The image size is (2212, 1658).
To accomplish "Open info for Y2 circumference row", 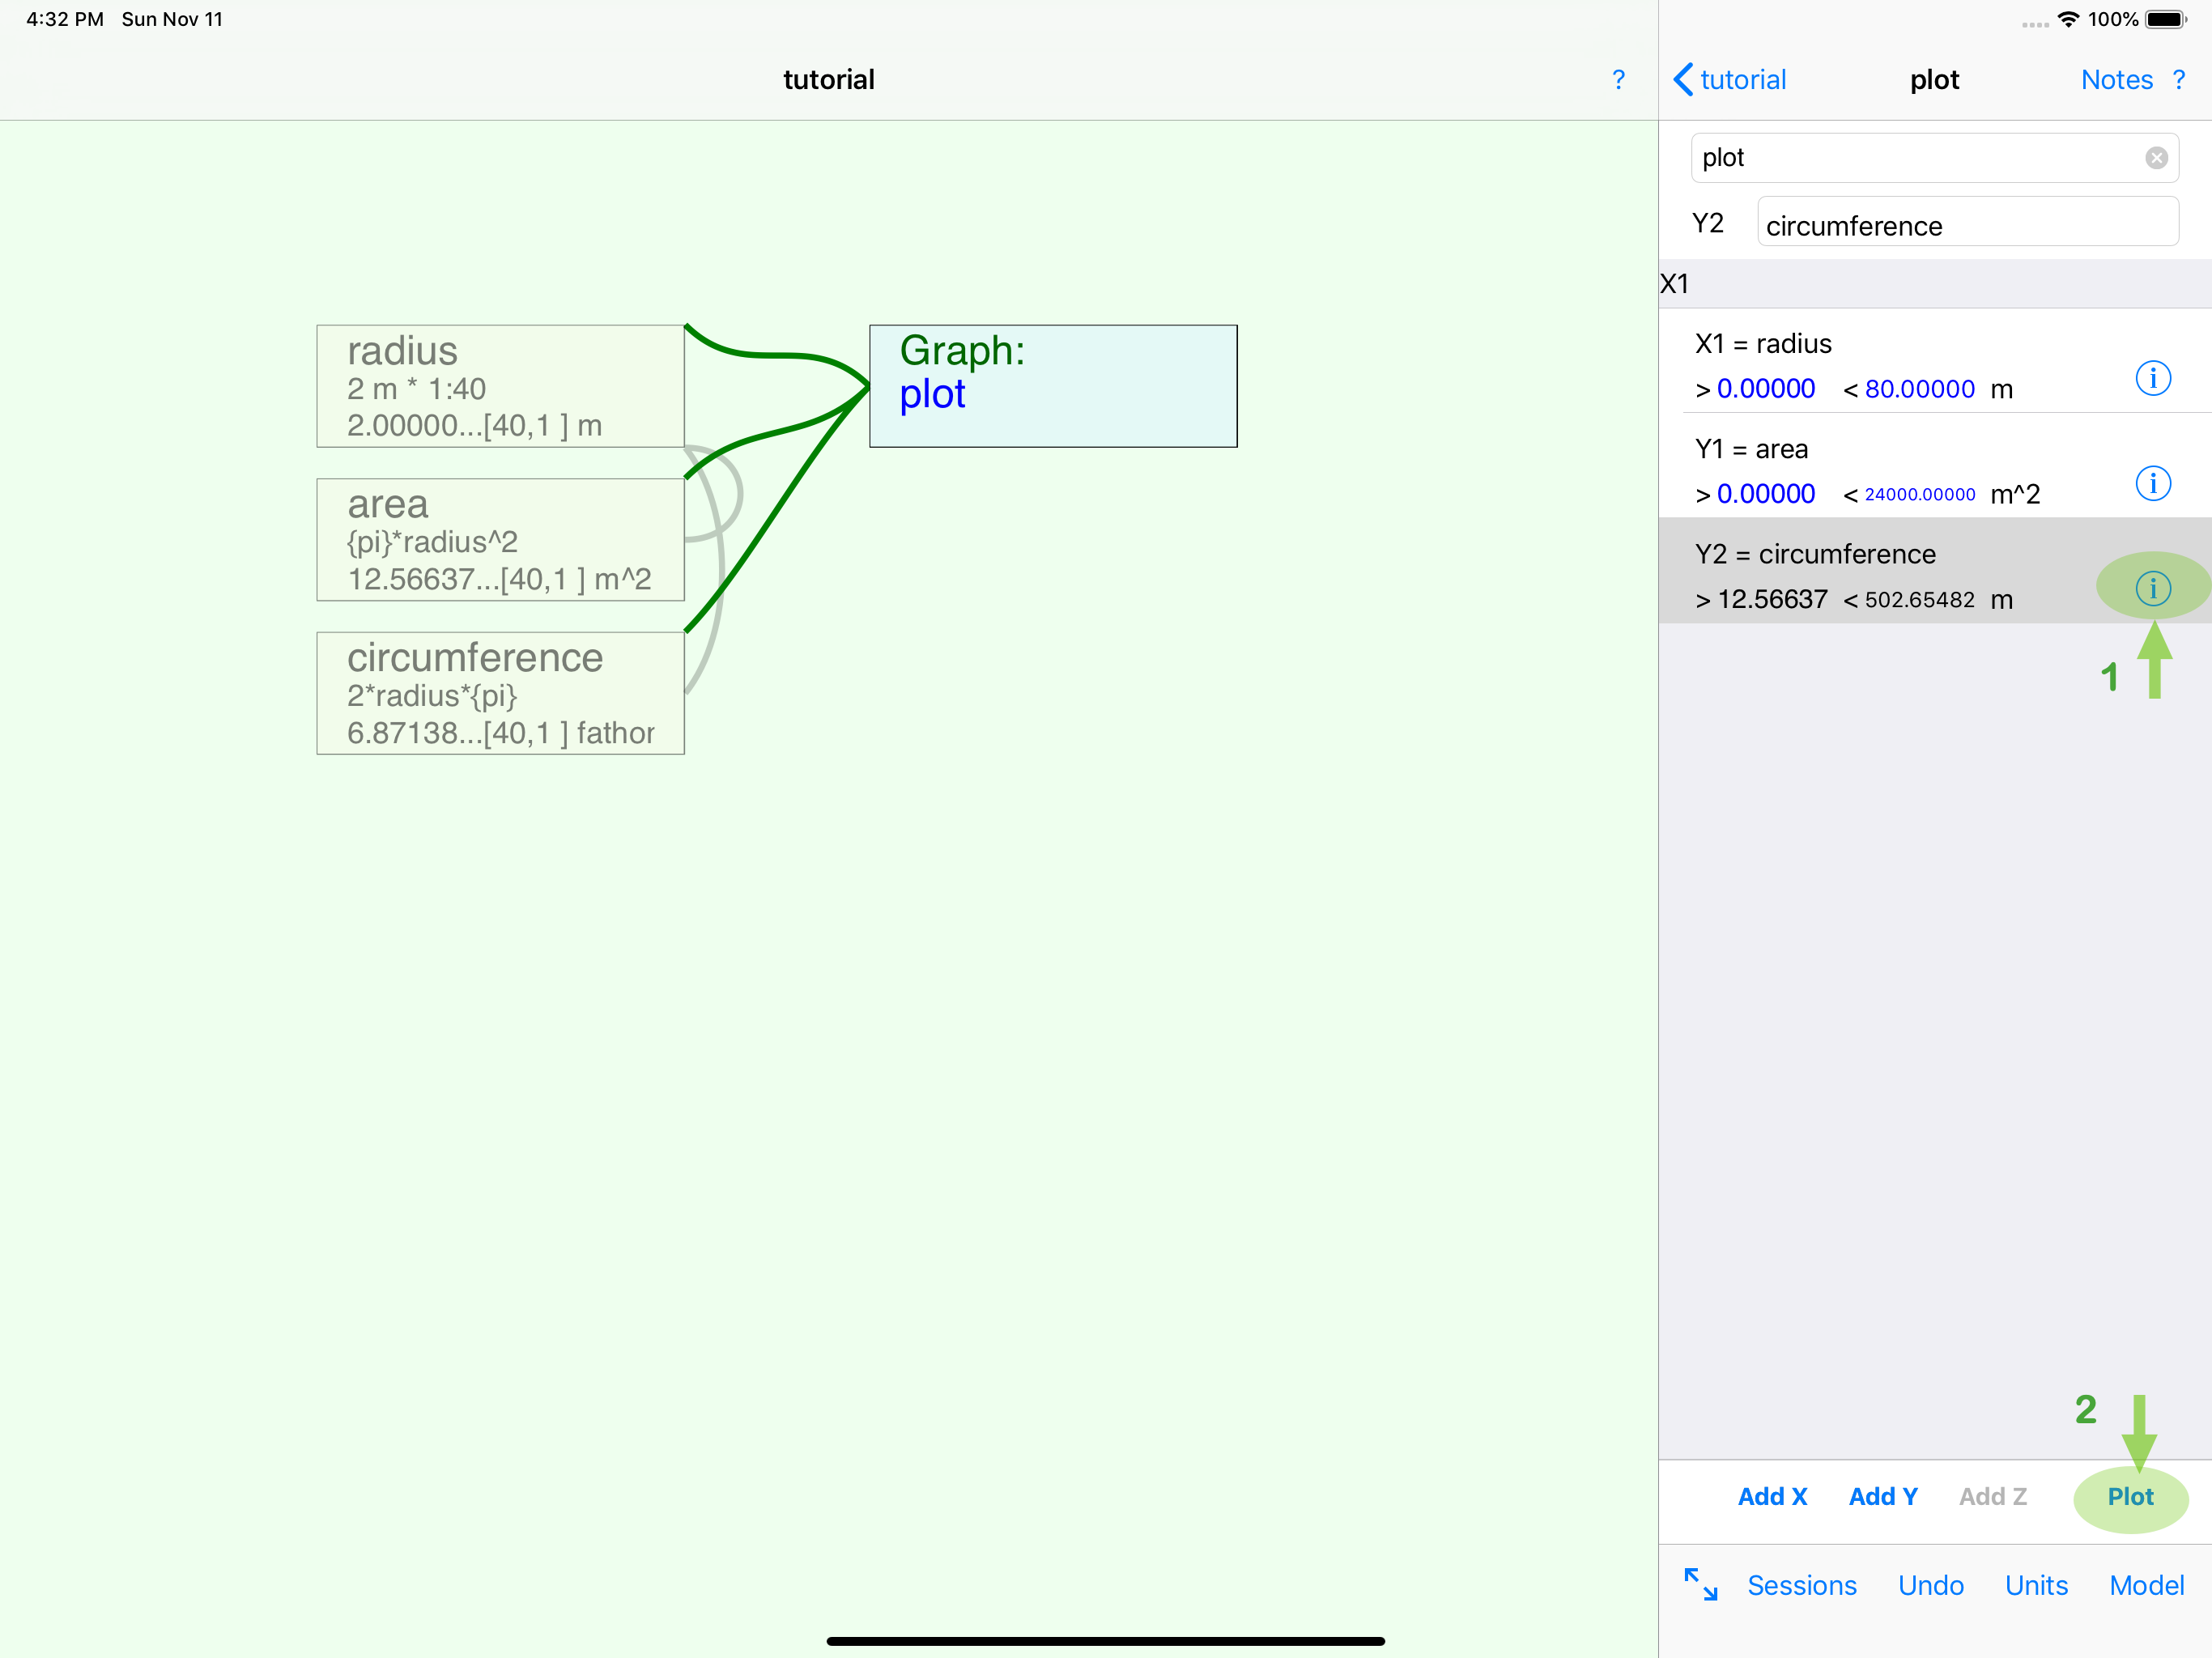I will 2152,588.
